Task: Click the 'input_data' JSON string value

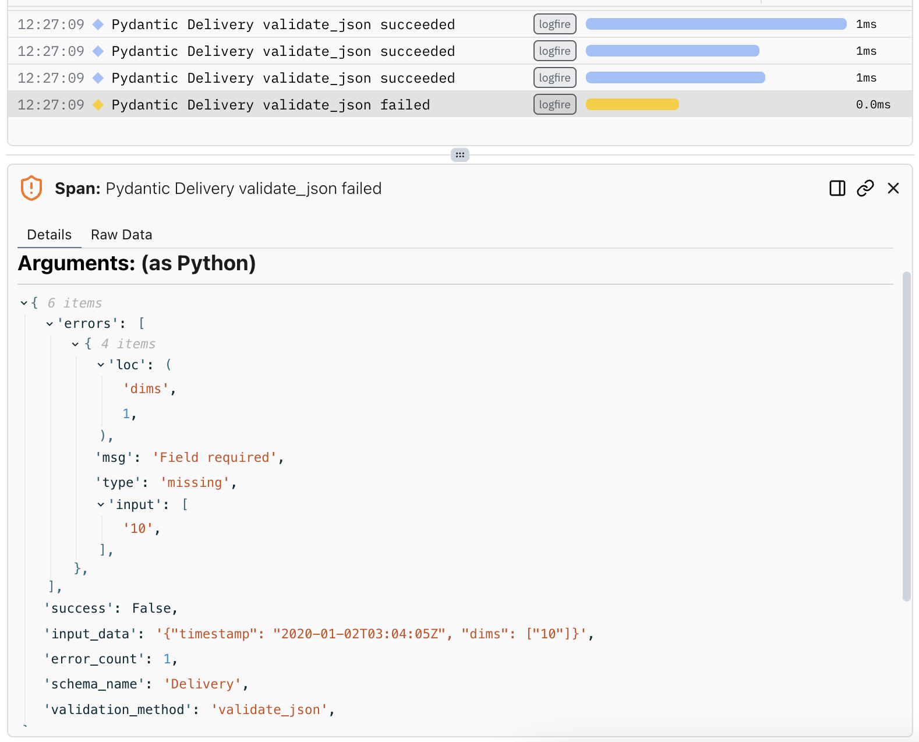Action: click(372, 634)
